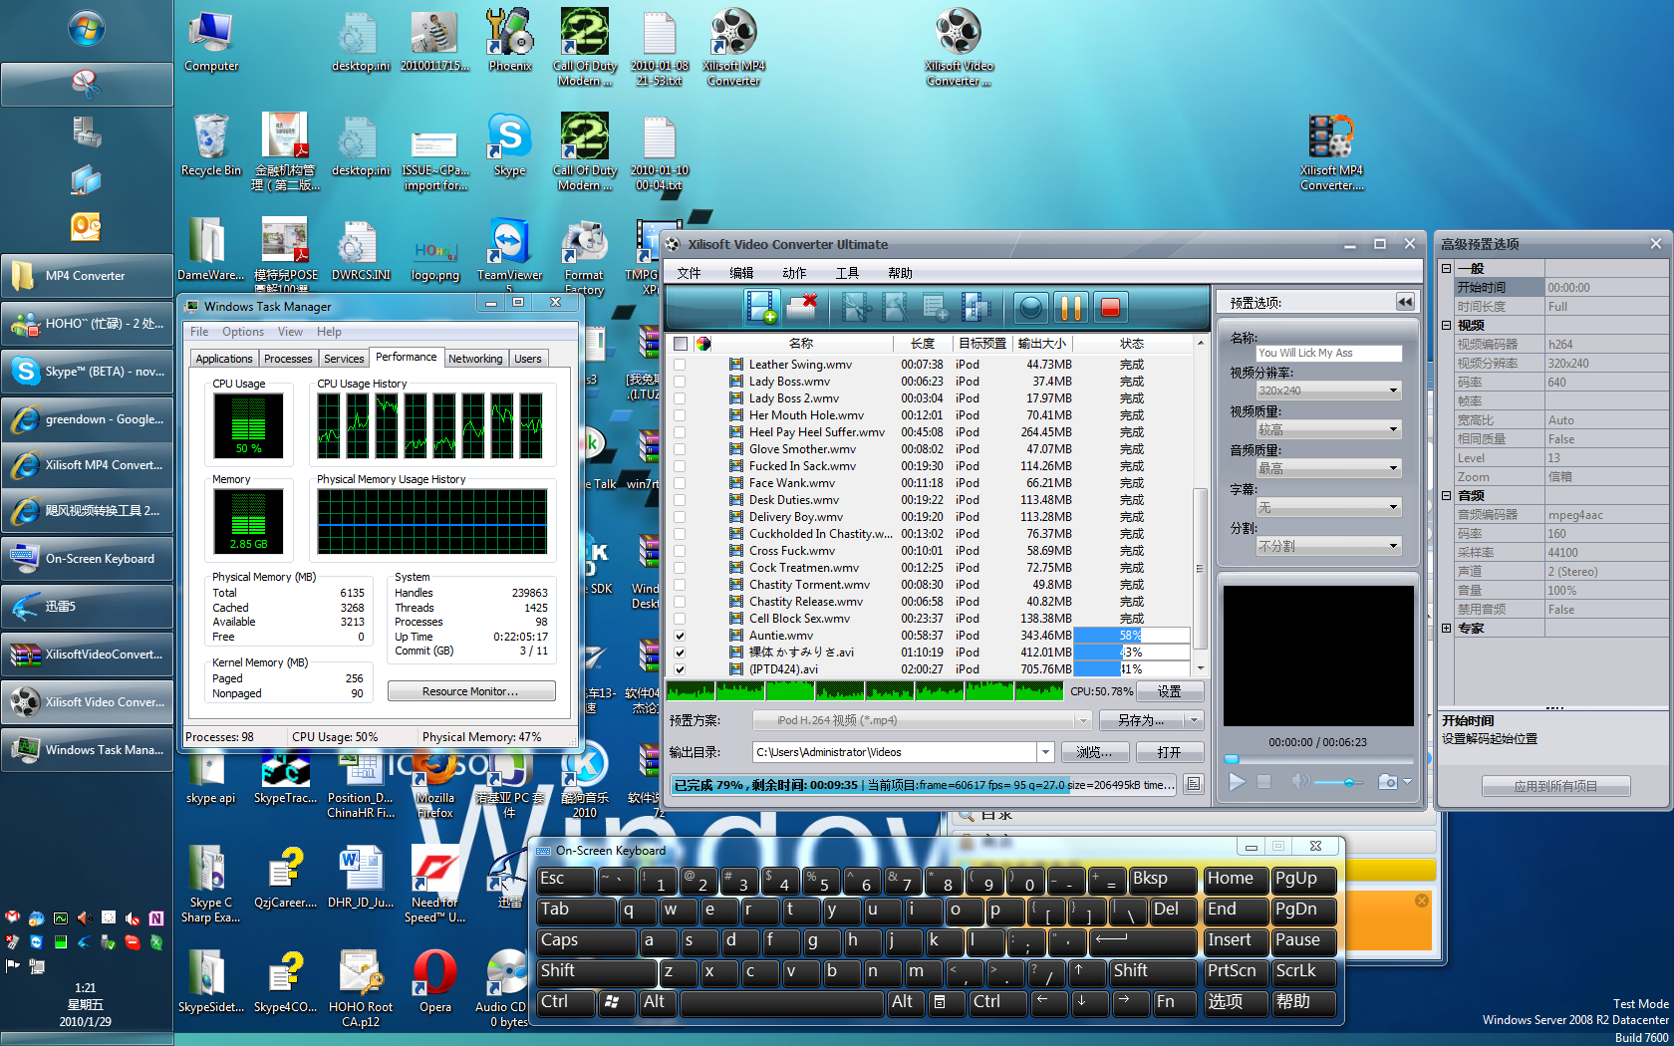Open the Recycle Bin desktop icon
The image size is (1674, 1046).
[x=211, y=145]
